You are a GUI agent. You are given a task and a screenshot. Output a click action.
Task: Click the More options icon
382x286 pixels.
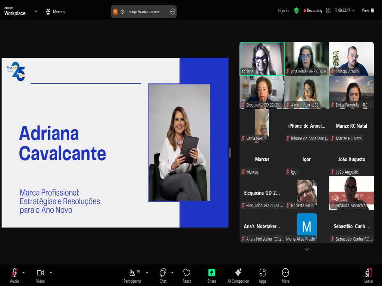[x=285, y=276]
